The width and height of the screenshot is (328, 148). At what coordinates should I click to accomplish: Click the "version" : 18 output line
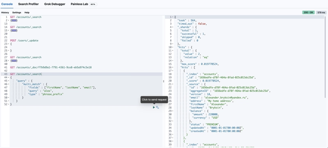point(200,94)
